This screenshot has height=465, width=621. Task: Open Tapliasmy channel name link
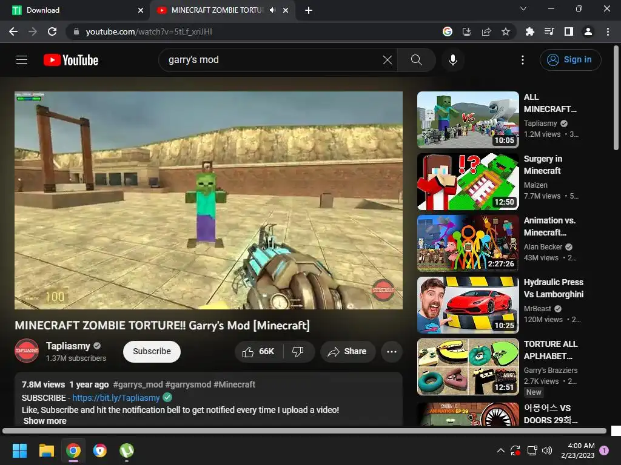68,346
